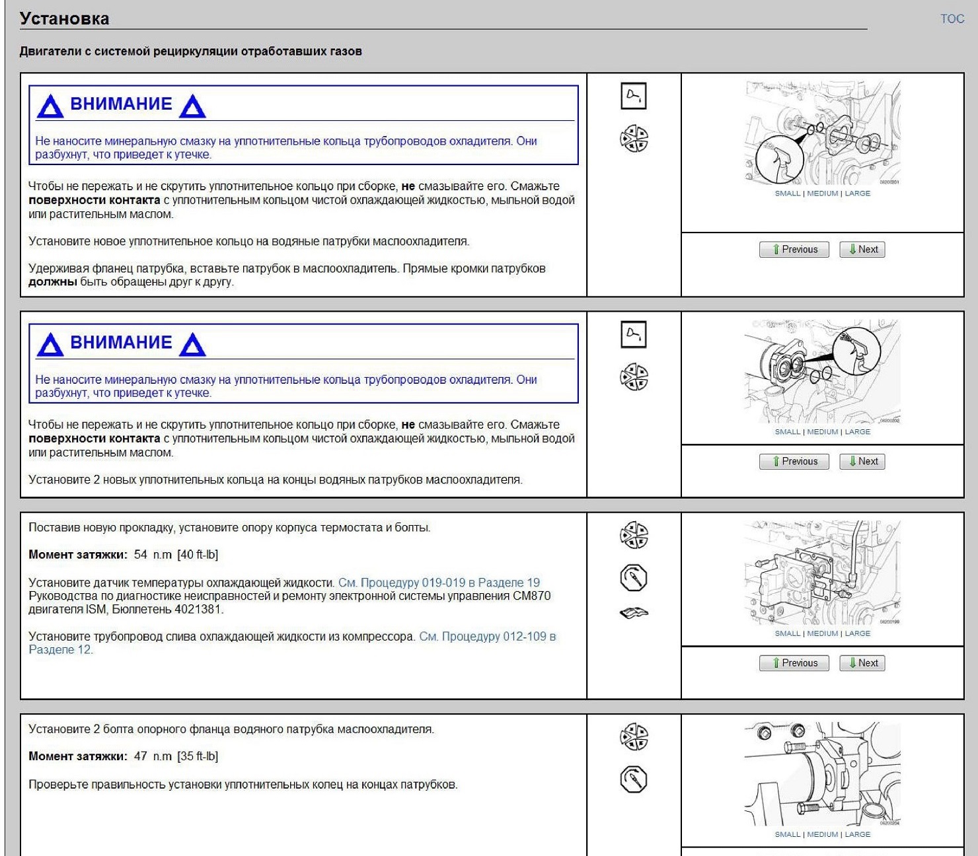The image size is (978, 856).
Task: Select LARGE size for first illustration
Action: click(x=858, y=194)
